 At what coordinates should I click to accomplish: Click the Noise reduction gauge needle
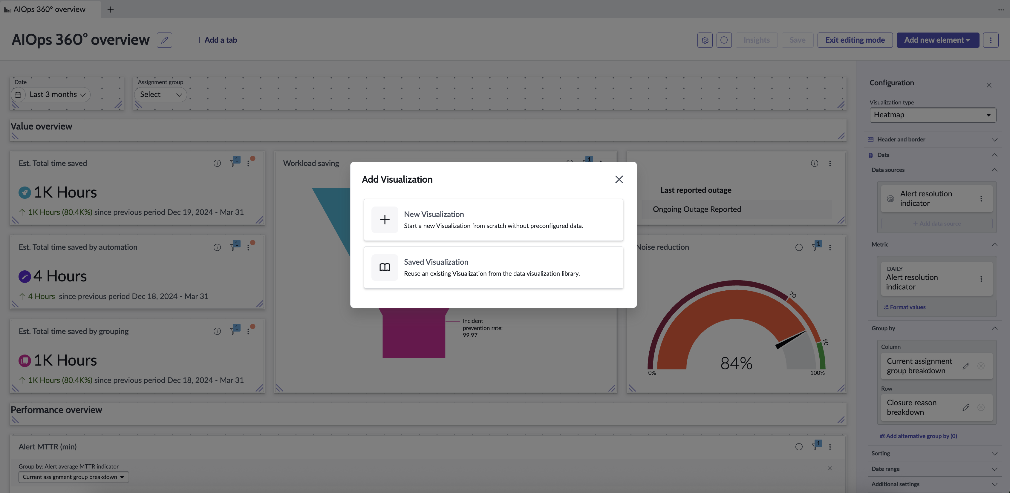[x=790, y=340]
